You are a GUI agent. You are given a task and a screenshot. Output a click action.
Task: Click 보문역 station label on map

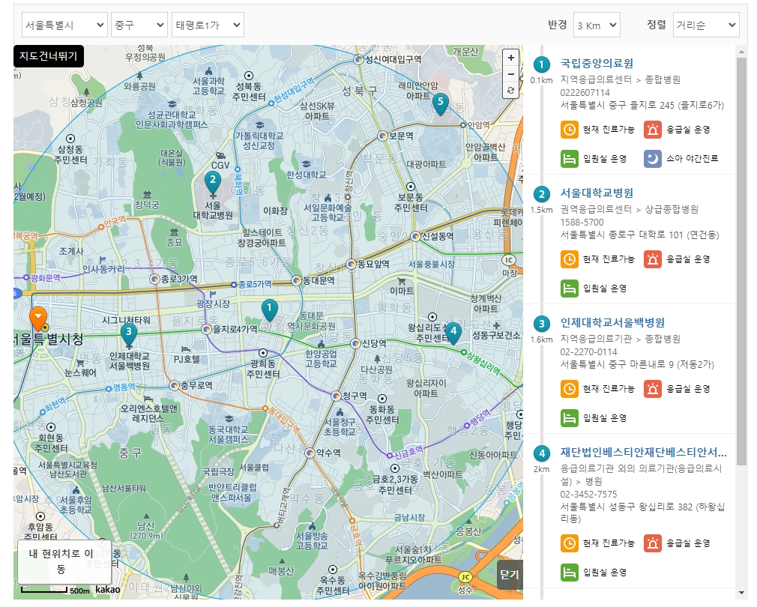point(401,136)
